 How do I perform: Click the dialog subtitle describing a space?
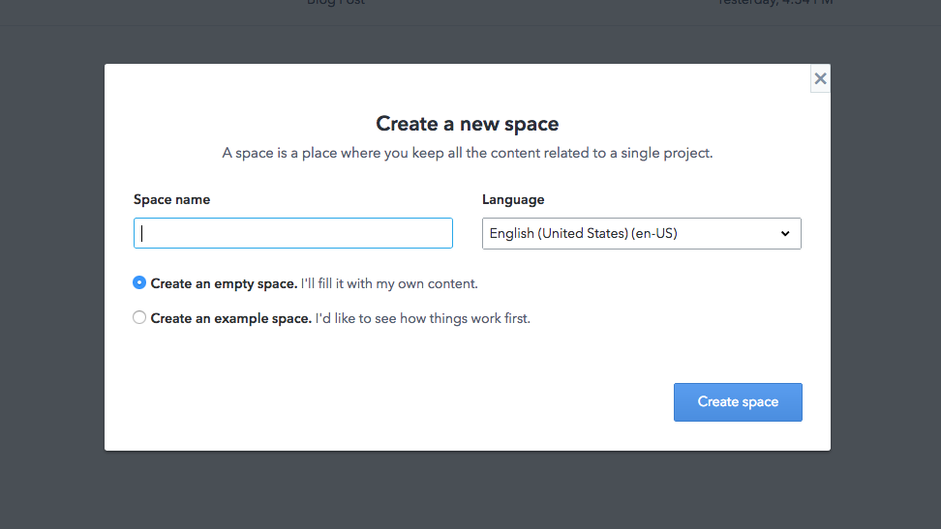tap(467, 153)
